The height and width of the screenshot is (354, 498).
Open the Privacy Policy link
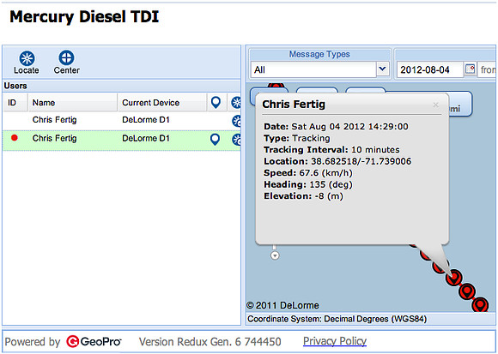[x=335, y=341]
